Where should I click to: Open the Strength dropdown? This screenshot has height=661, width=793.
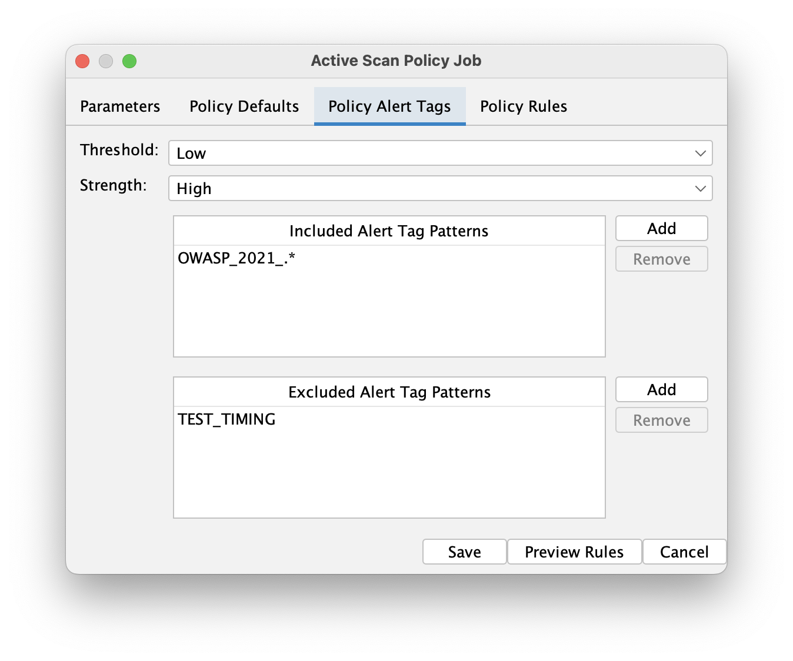[x=440, y=188]
